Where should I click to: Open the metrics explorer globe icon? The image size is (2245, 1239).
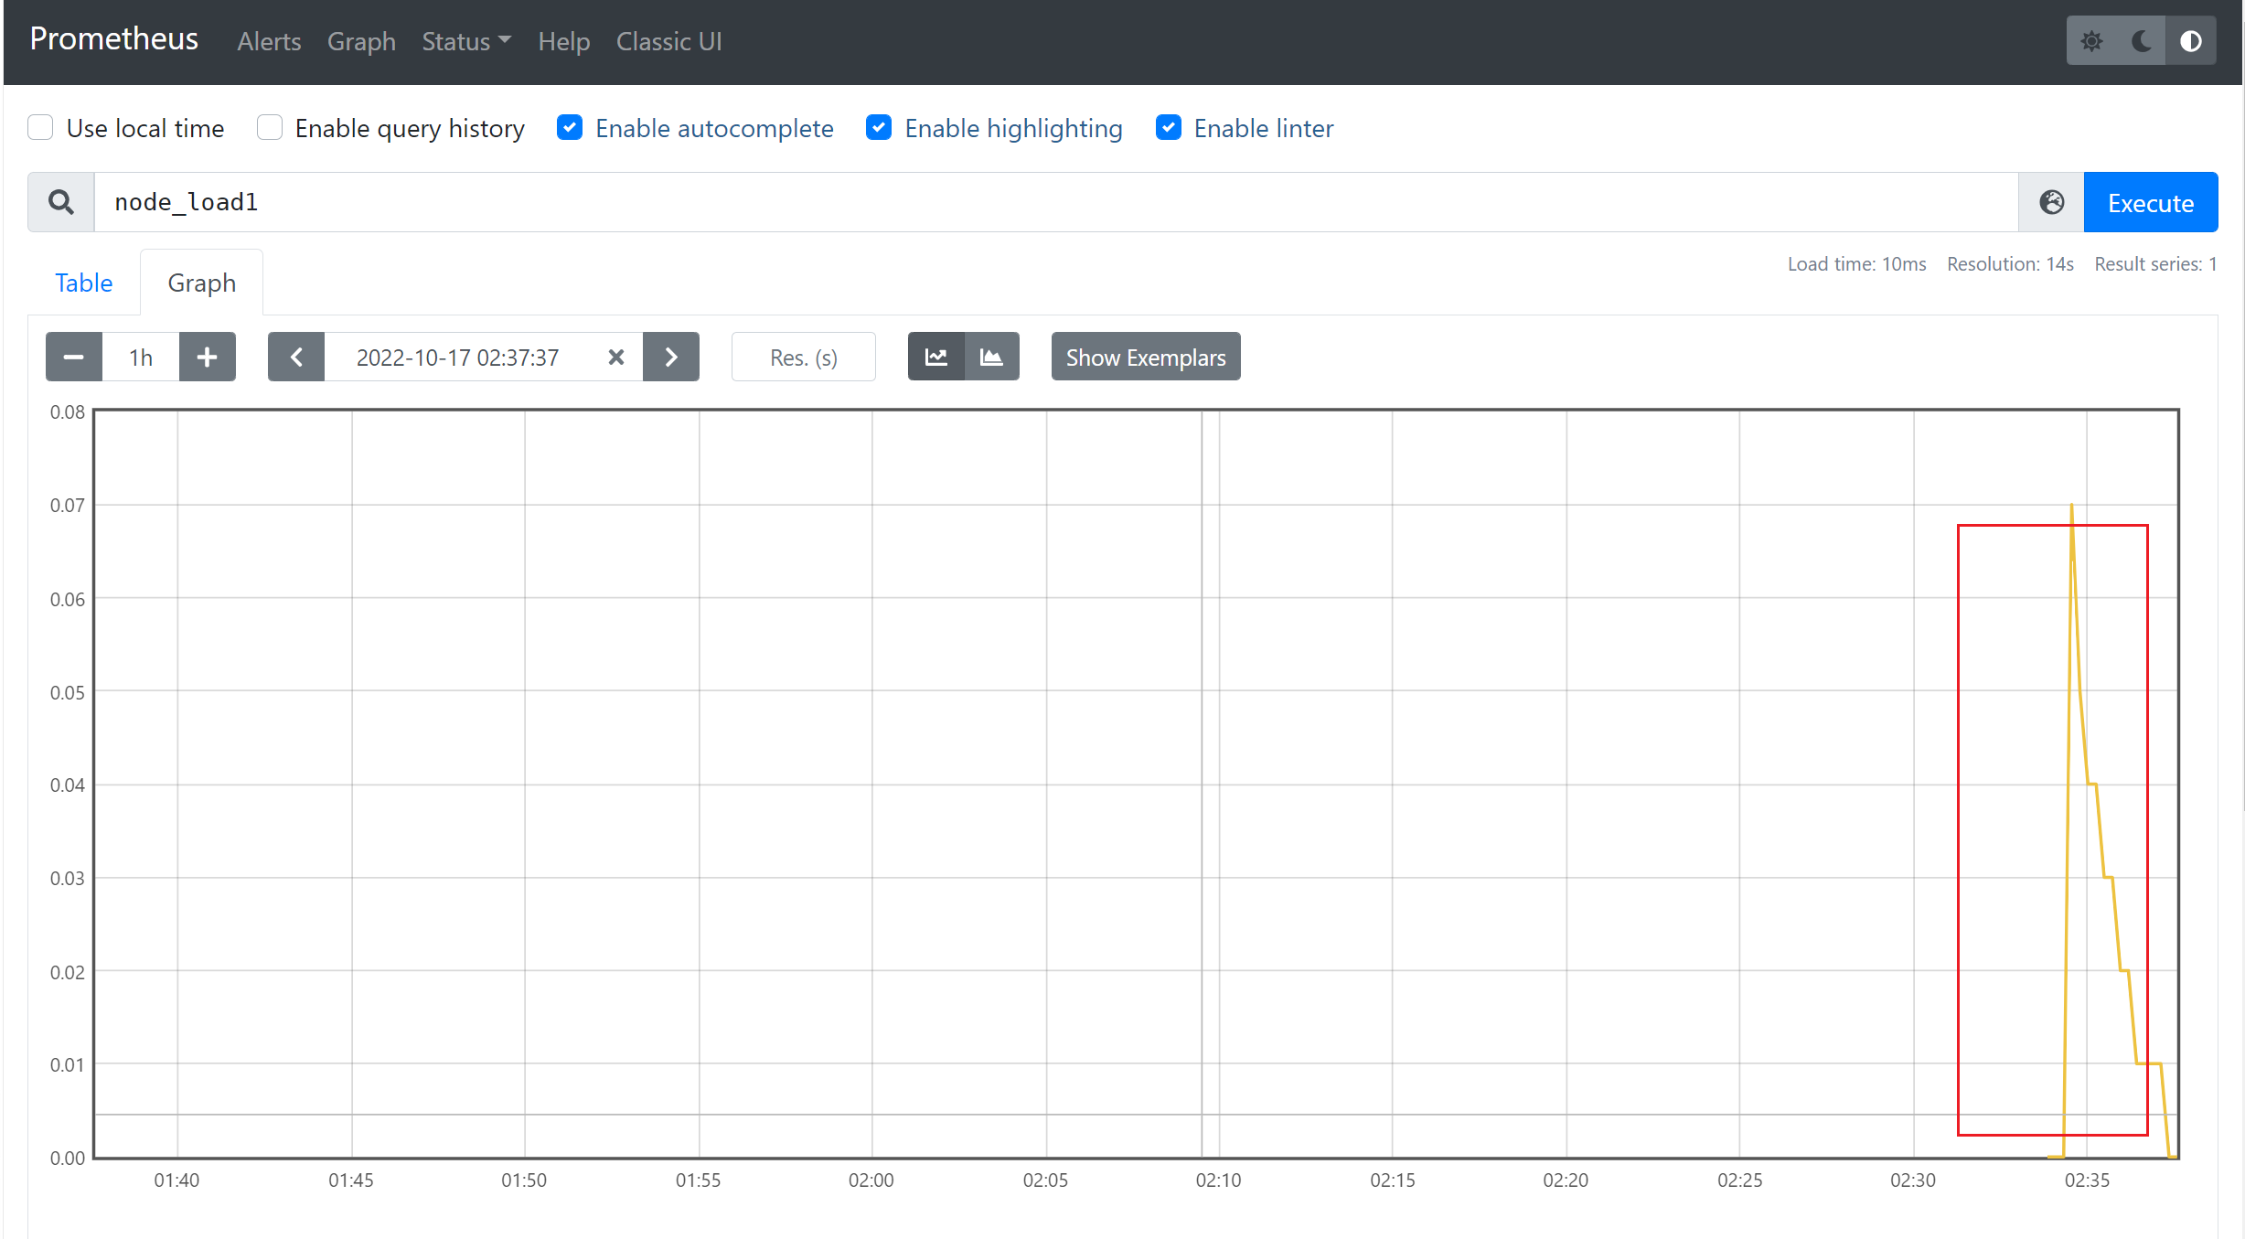tap(2051, 202)
